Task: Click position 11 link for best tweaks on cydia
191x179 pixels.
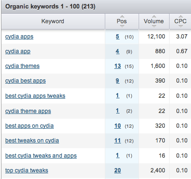Action: (118, 141)
